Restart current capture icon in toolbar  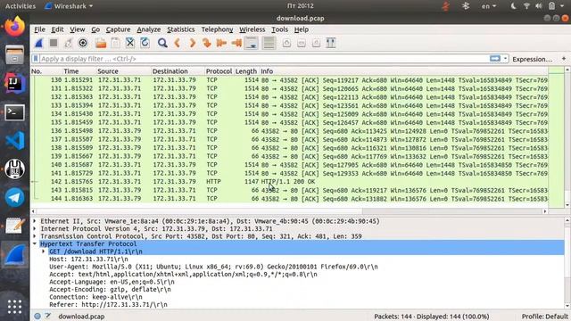pos(68,43)
